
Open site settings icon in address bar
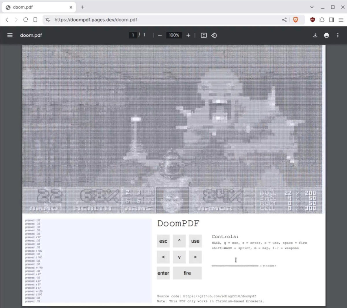pyautogui.click(x=48, y=20)
